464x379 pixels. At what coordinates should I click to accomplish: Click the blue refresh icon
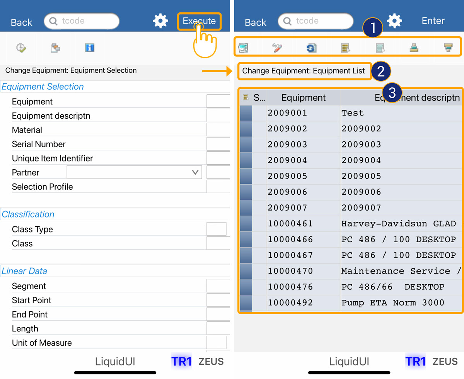(311, 48)
